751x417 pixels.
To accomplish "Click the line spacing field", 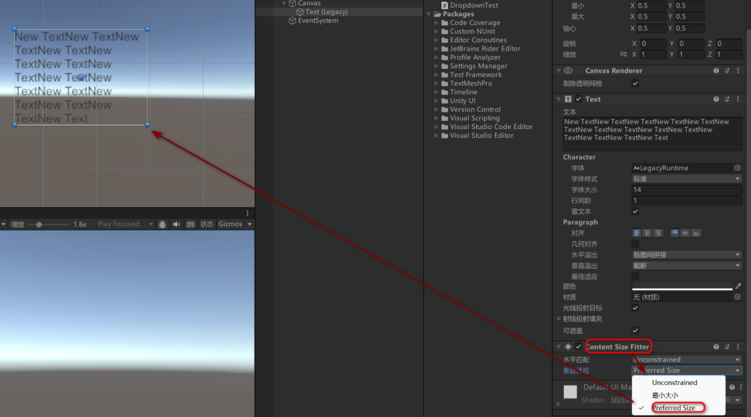I will pyautogui.click(x=687, y=201).
